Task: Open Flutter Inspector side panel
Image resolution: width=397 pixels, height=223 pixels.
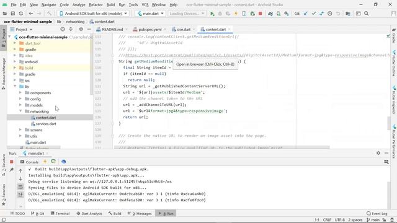Action: coord(394,100)
